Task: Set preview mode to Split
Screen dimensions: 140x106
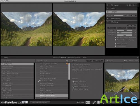Action: 125,61
